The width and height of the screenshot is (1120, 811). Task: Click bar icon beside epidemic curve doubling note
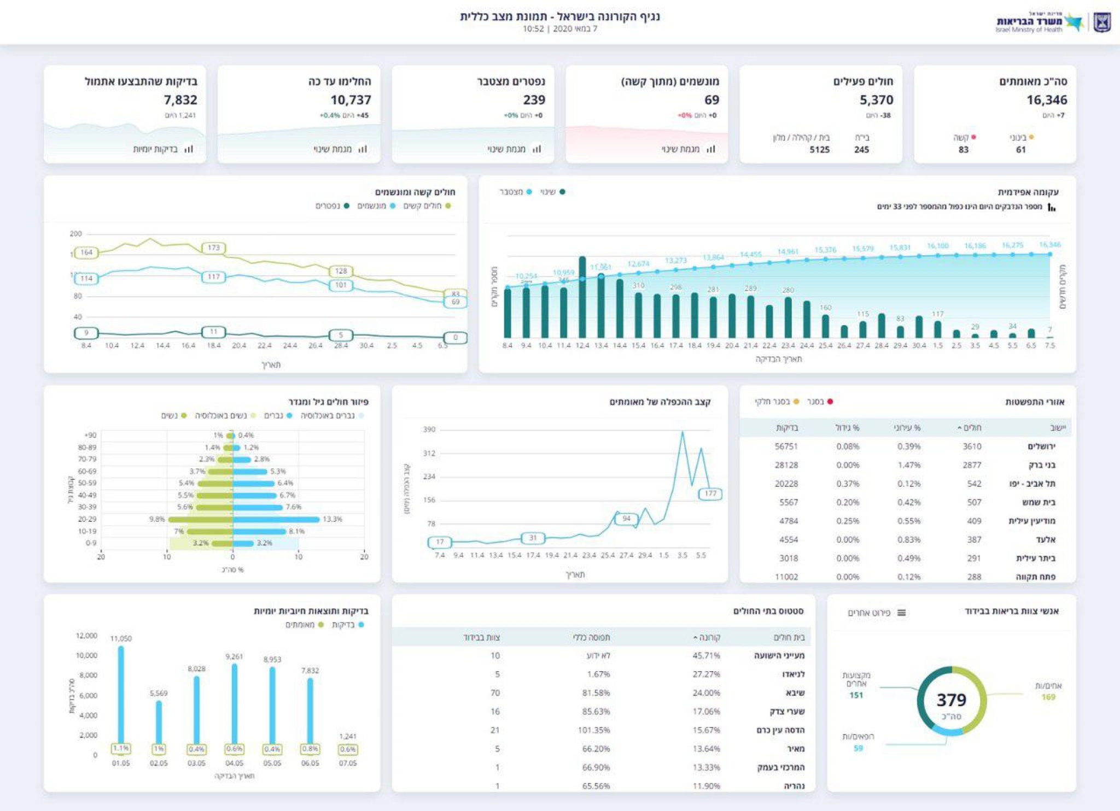point(1051,207)
